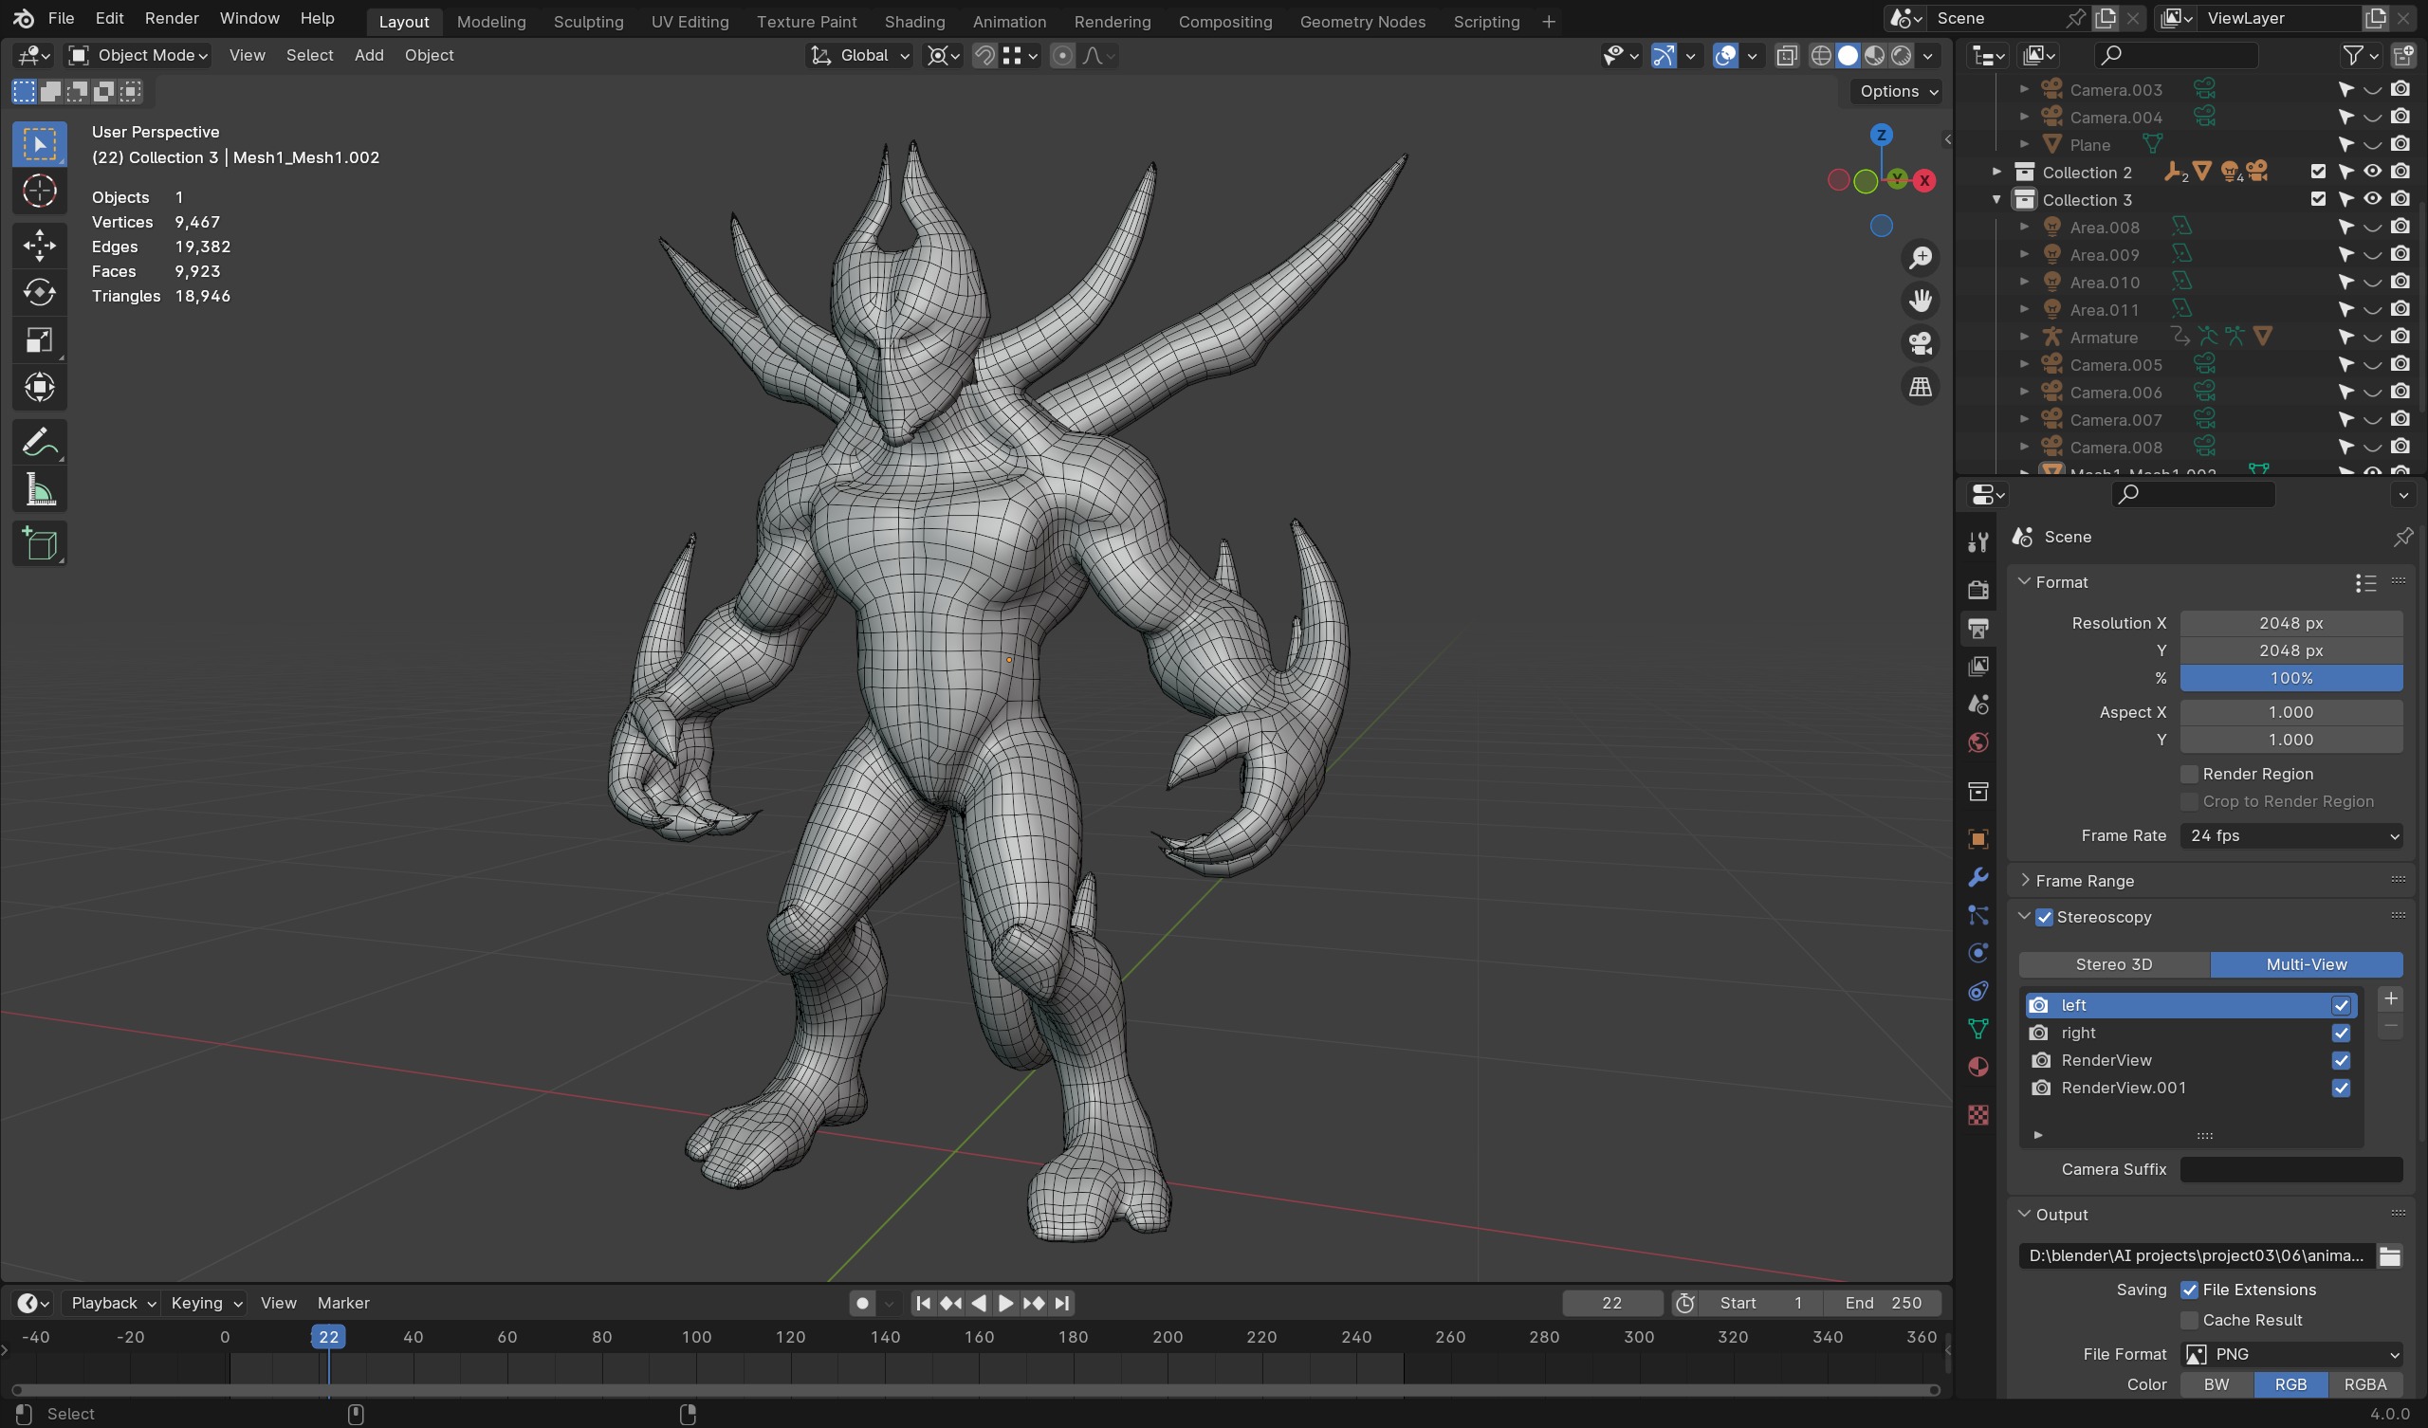Open the Render properties tab
The height and width of the screenshot is (1428, 2428).
(x=1978, y=590)
